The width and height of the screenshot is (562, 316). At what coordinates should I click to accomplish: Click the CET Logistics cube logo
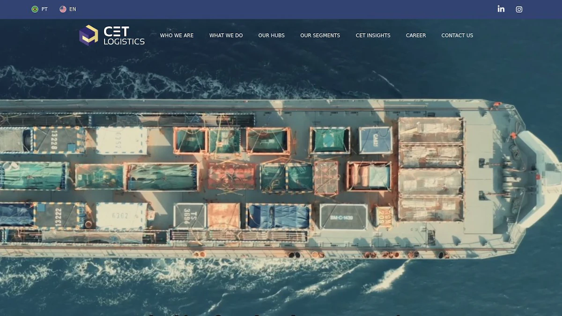[89, 35]
